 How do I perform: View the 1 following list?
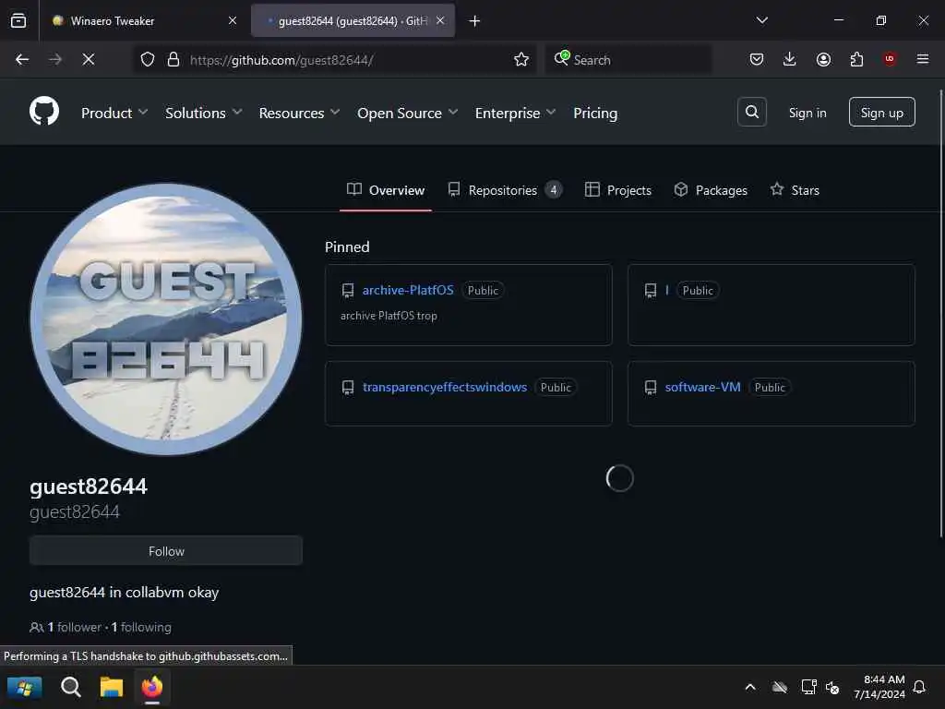click(141, 627)
